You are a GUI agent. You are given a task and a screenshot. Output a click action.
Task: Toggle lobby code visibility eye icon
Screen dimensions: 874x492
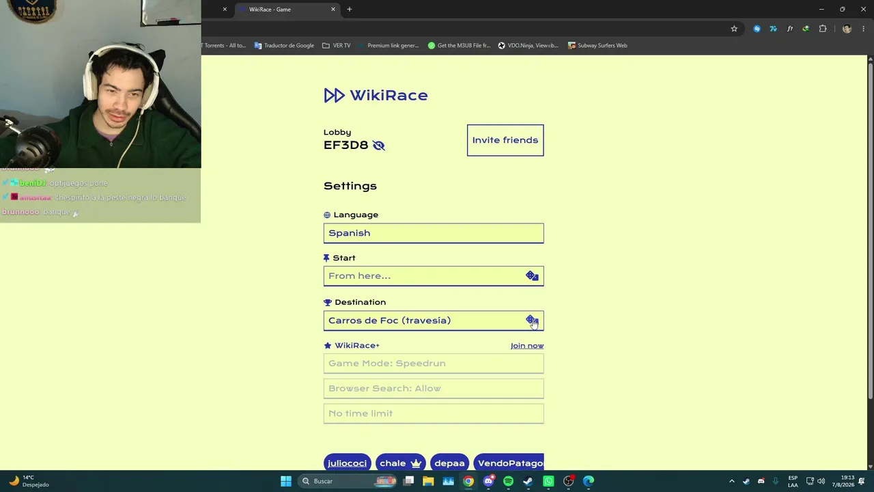pyautogui.click(x=379, y=146)
